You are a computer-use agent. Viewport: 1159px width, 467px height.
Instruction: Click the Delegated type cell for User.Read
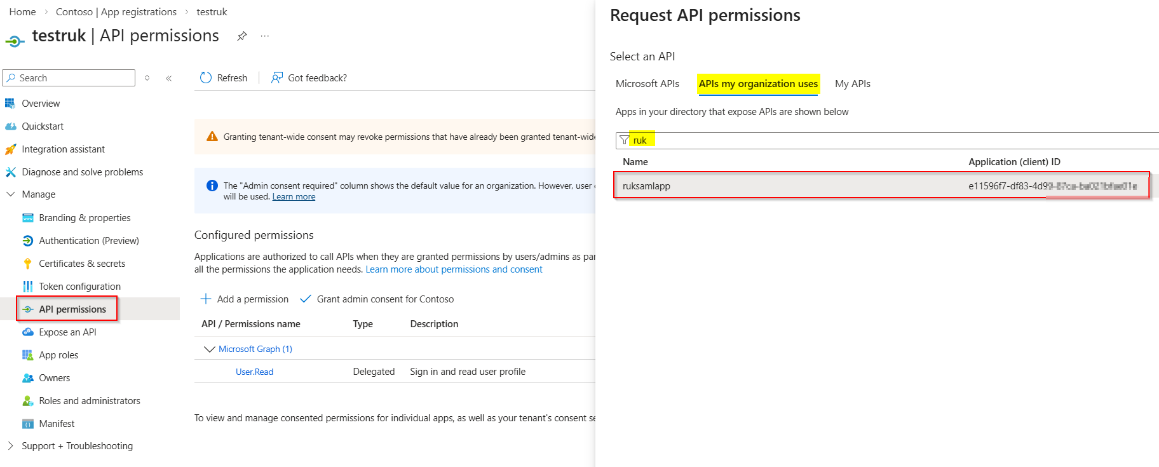(374, 372)
